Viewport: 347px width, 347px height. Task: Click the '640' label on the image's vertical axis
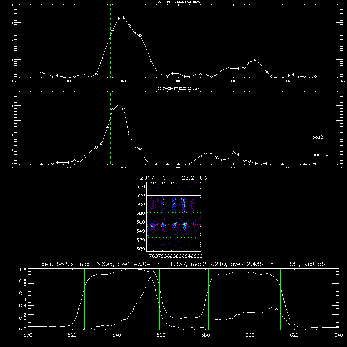coord(141,186)
